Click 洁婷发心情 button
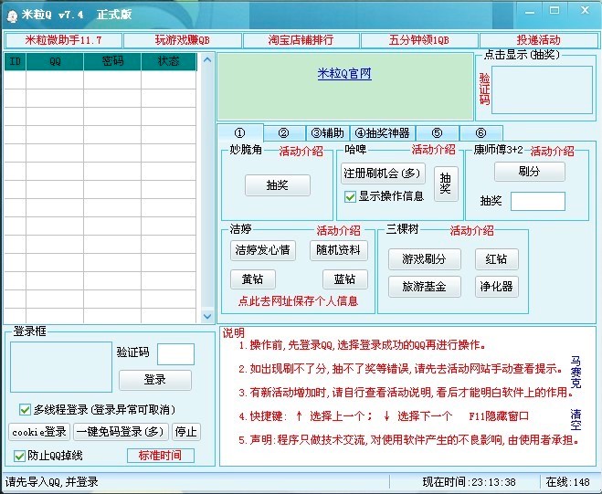The width and height of the screenshot is (602, 494). 262,250
